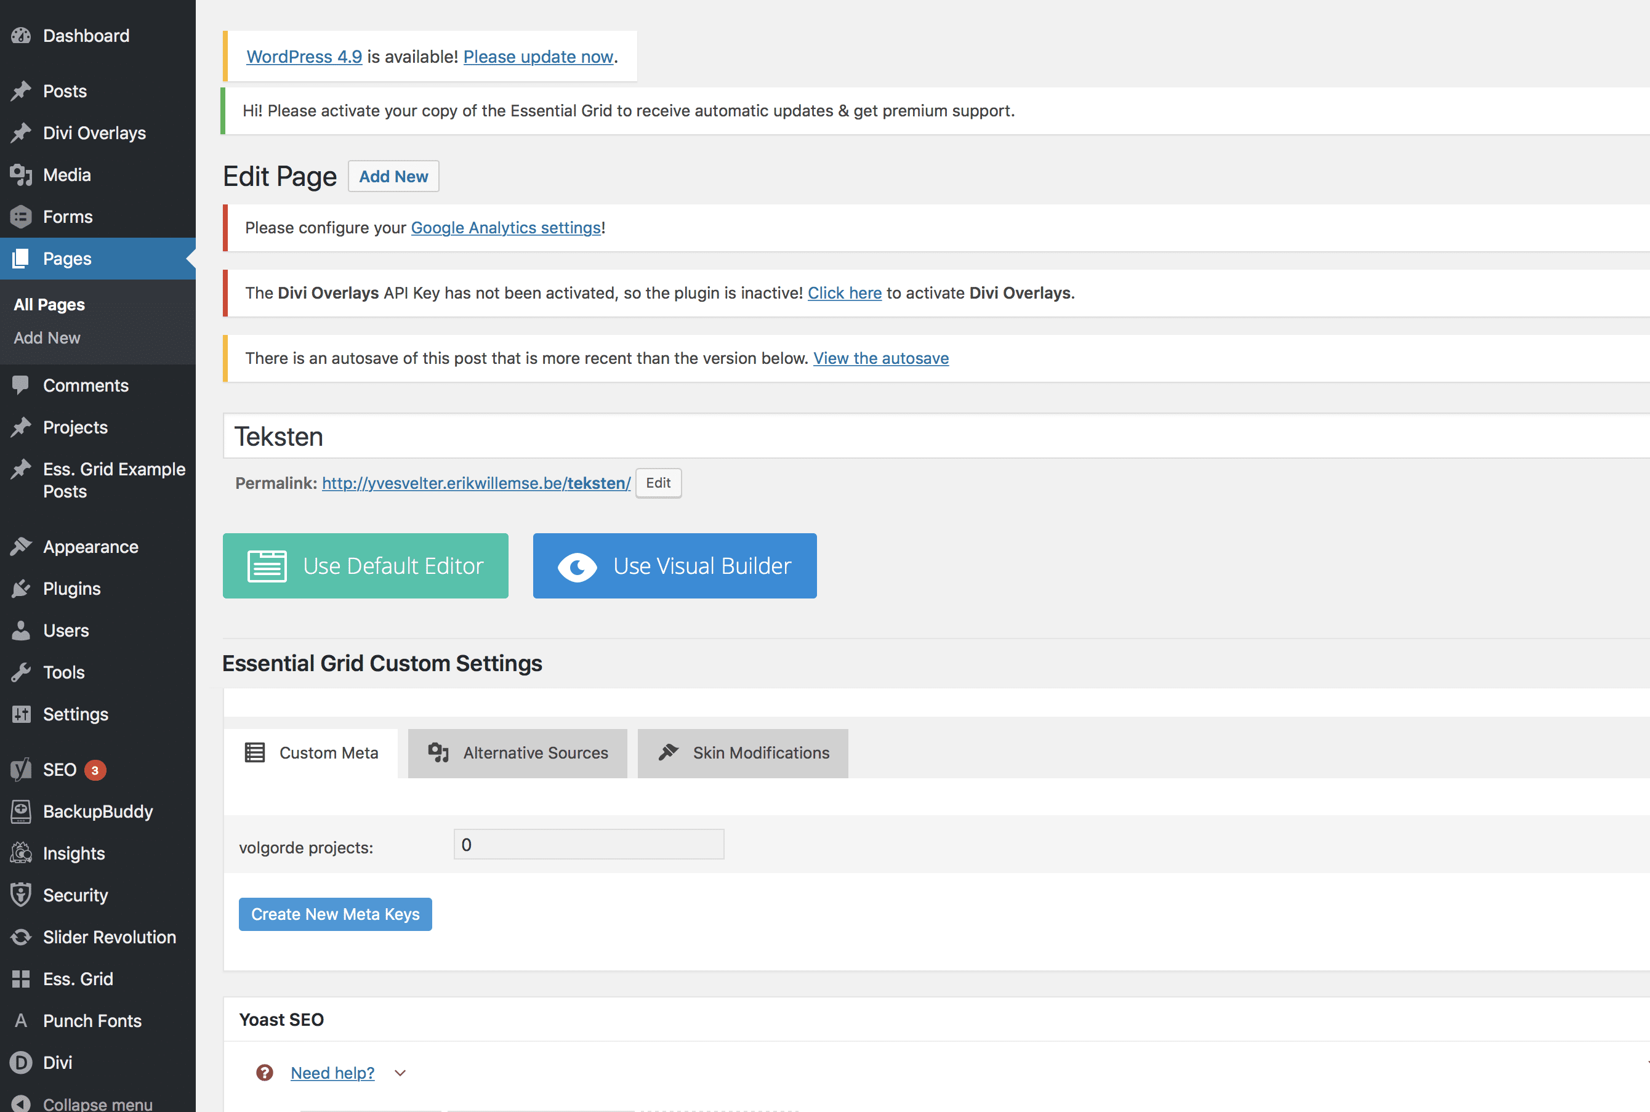Click the Tools wrench icon
Viewport: 1650px width, 1112px height.
click(22, 672)
